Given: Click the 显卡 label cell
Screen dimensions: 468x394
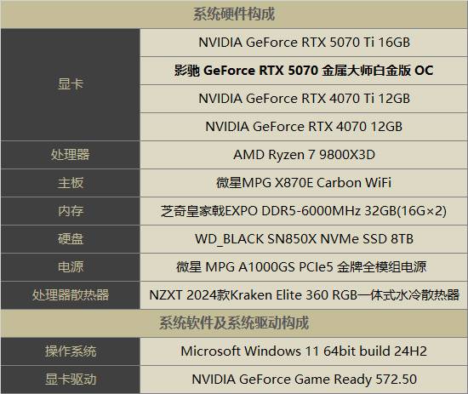Looking at the screenshot, I should point(70,84).
